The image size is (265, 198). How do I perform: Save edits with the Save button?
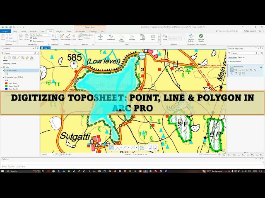coord(21,37)
